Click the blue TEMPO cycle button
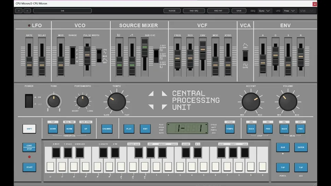This screenshot has width=331, height=186. click(230, 129)
